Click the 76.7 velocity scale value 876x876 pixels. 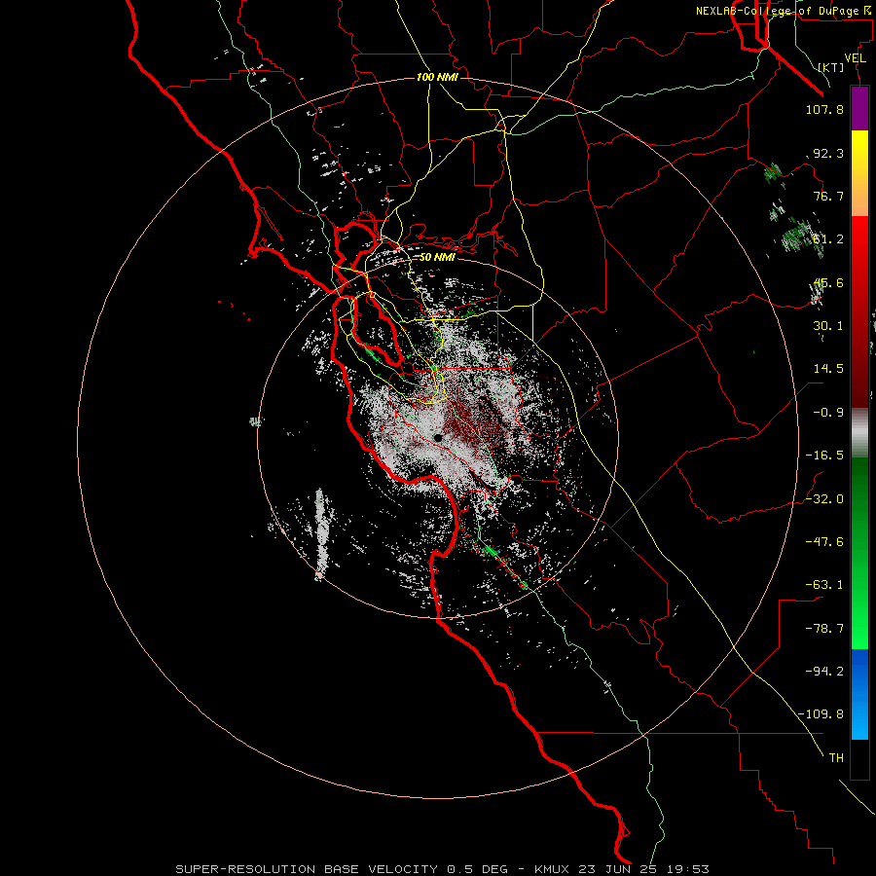pos(828,196)
